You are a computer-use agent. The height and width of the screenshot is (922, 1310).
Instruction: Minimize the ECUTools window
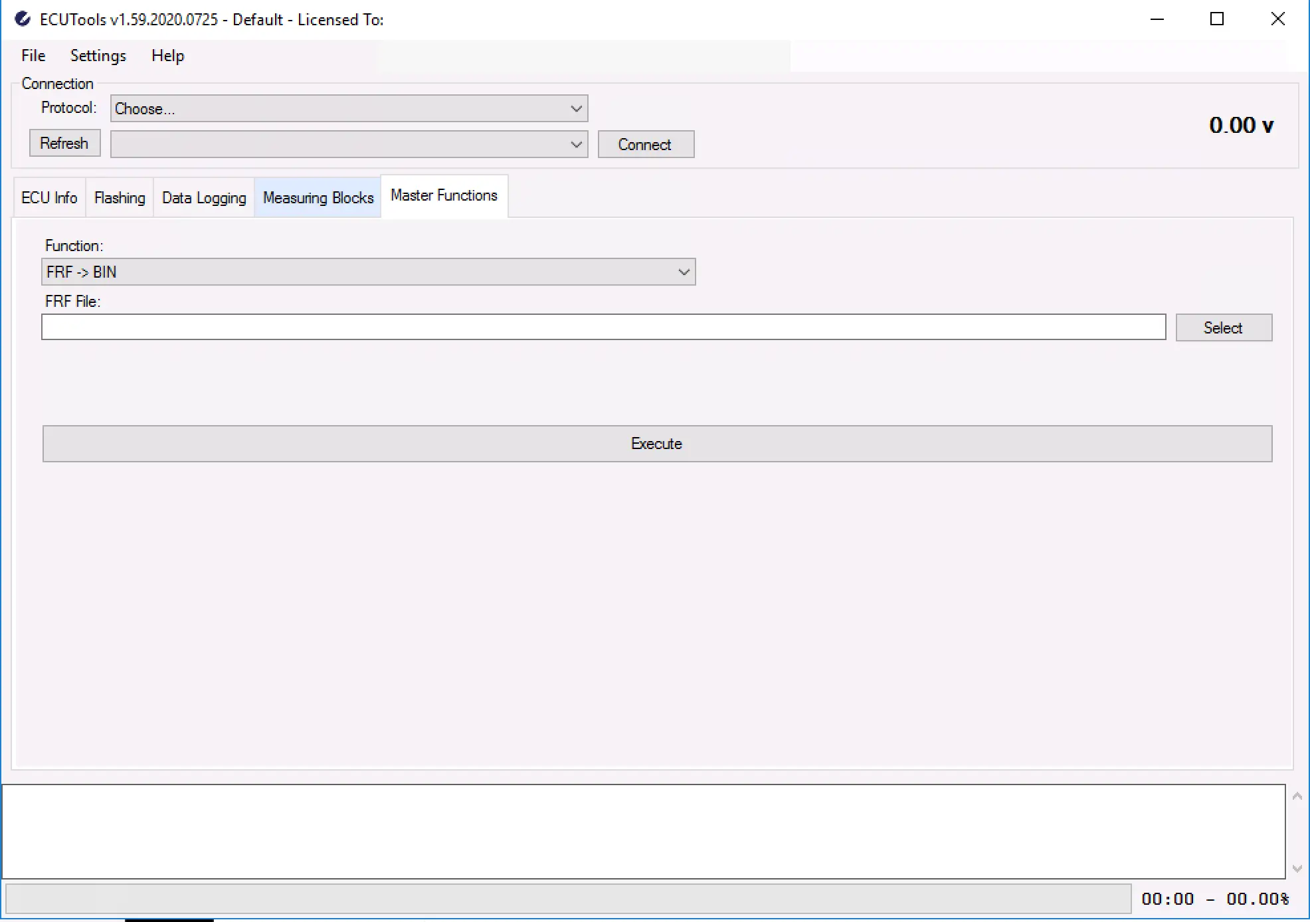1157,19
